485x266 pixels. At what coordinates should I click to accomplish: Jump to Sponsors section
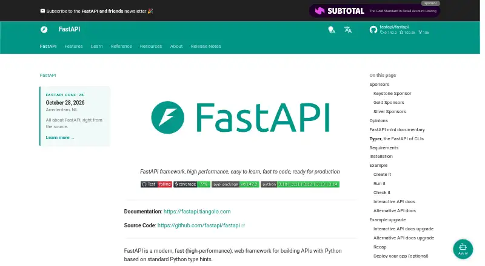(380, 84)
